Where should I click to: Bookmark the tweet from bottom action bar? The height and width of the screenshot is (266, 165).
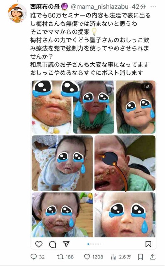coord(140,257)
